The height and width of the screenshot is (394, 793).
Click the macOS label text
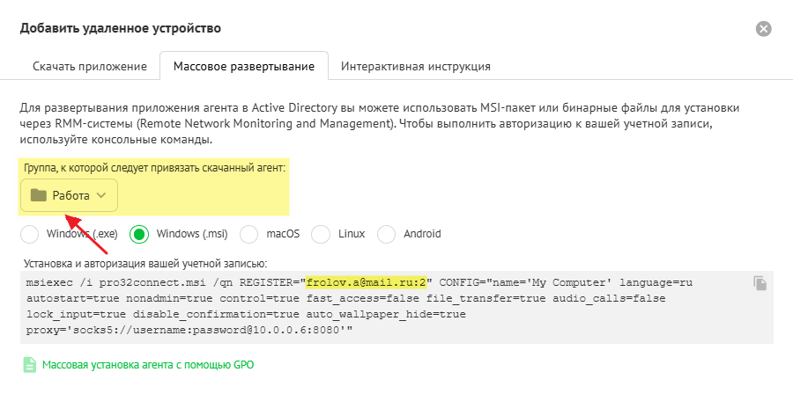click(x=283, y=234)
